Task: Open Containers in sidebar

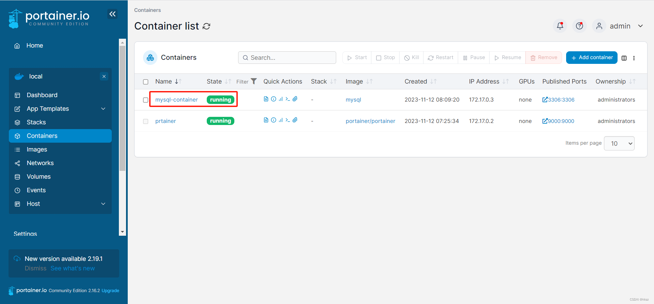Action: point(60,136)
